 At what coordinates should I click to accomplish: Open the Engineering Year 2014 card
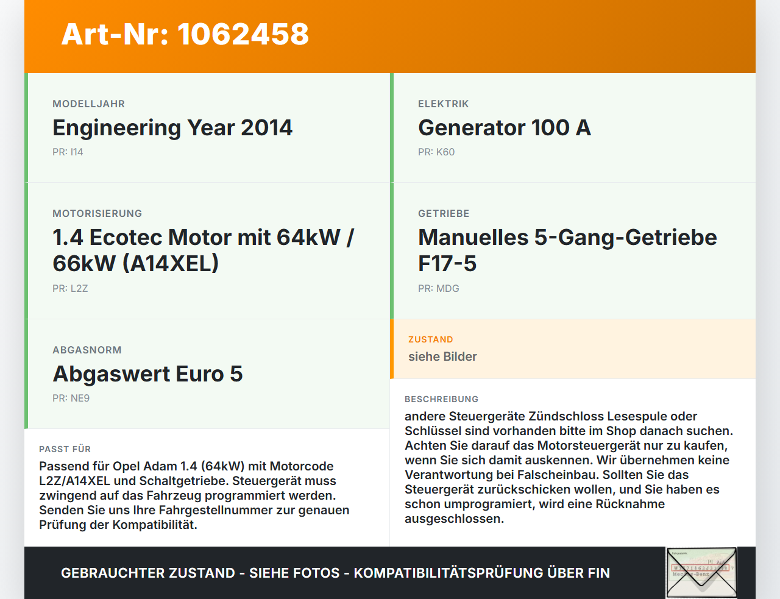coord(207,128)
